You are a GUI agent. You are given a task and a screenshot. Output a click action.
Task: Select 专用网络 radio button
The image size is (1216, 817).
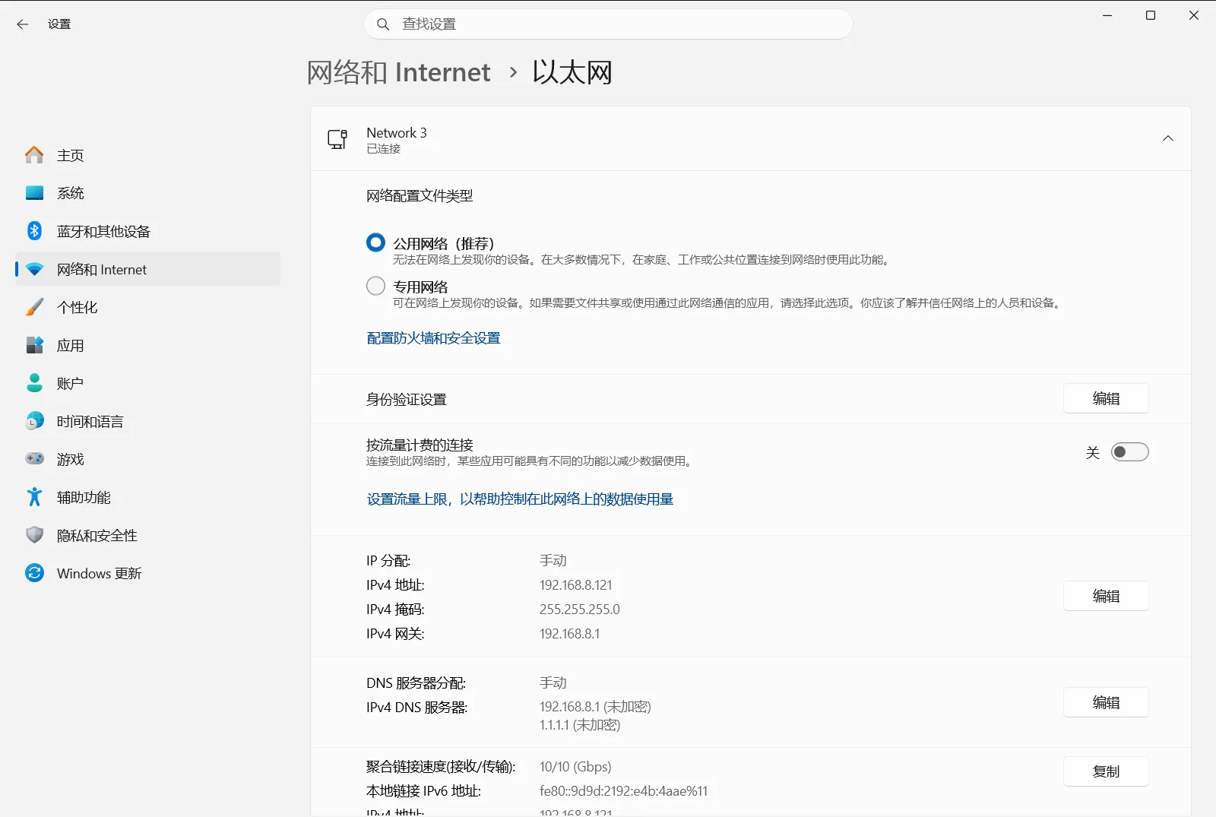[x=375, y=286]
